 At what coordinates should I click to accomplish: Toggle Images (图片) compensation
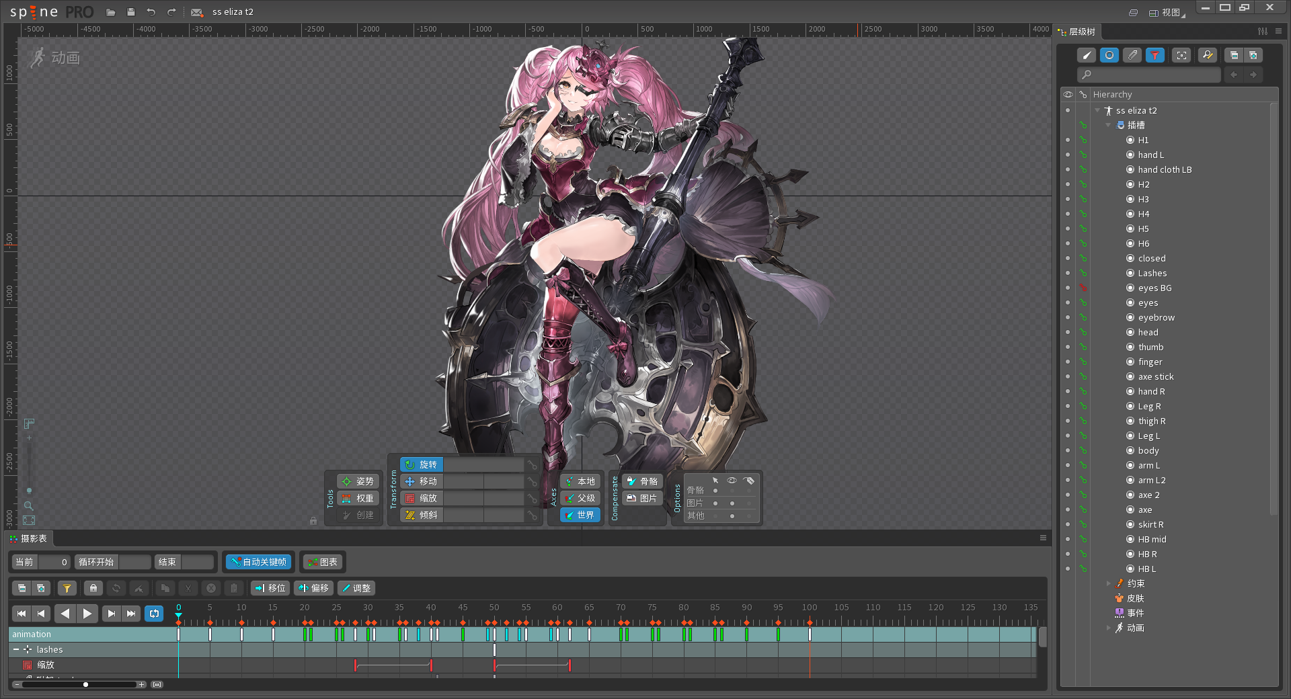643,498
